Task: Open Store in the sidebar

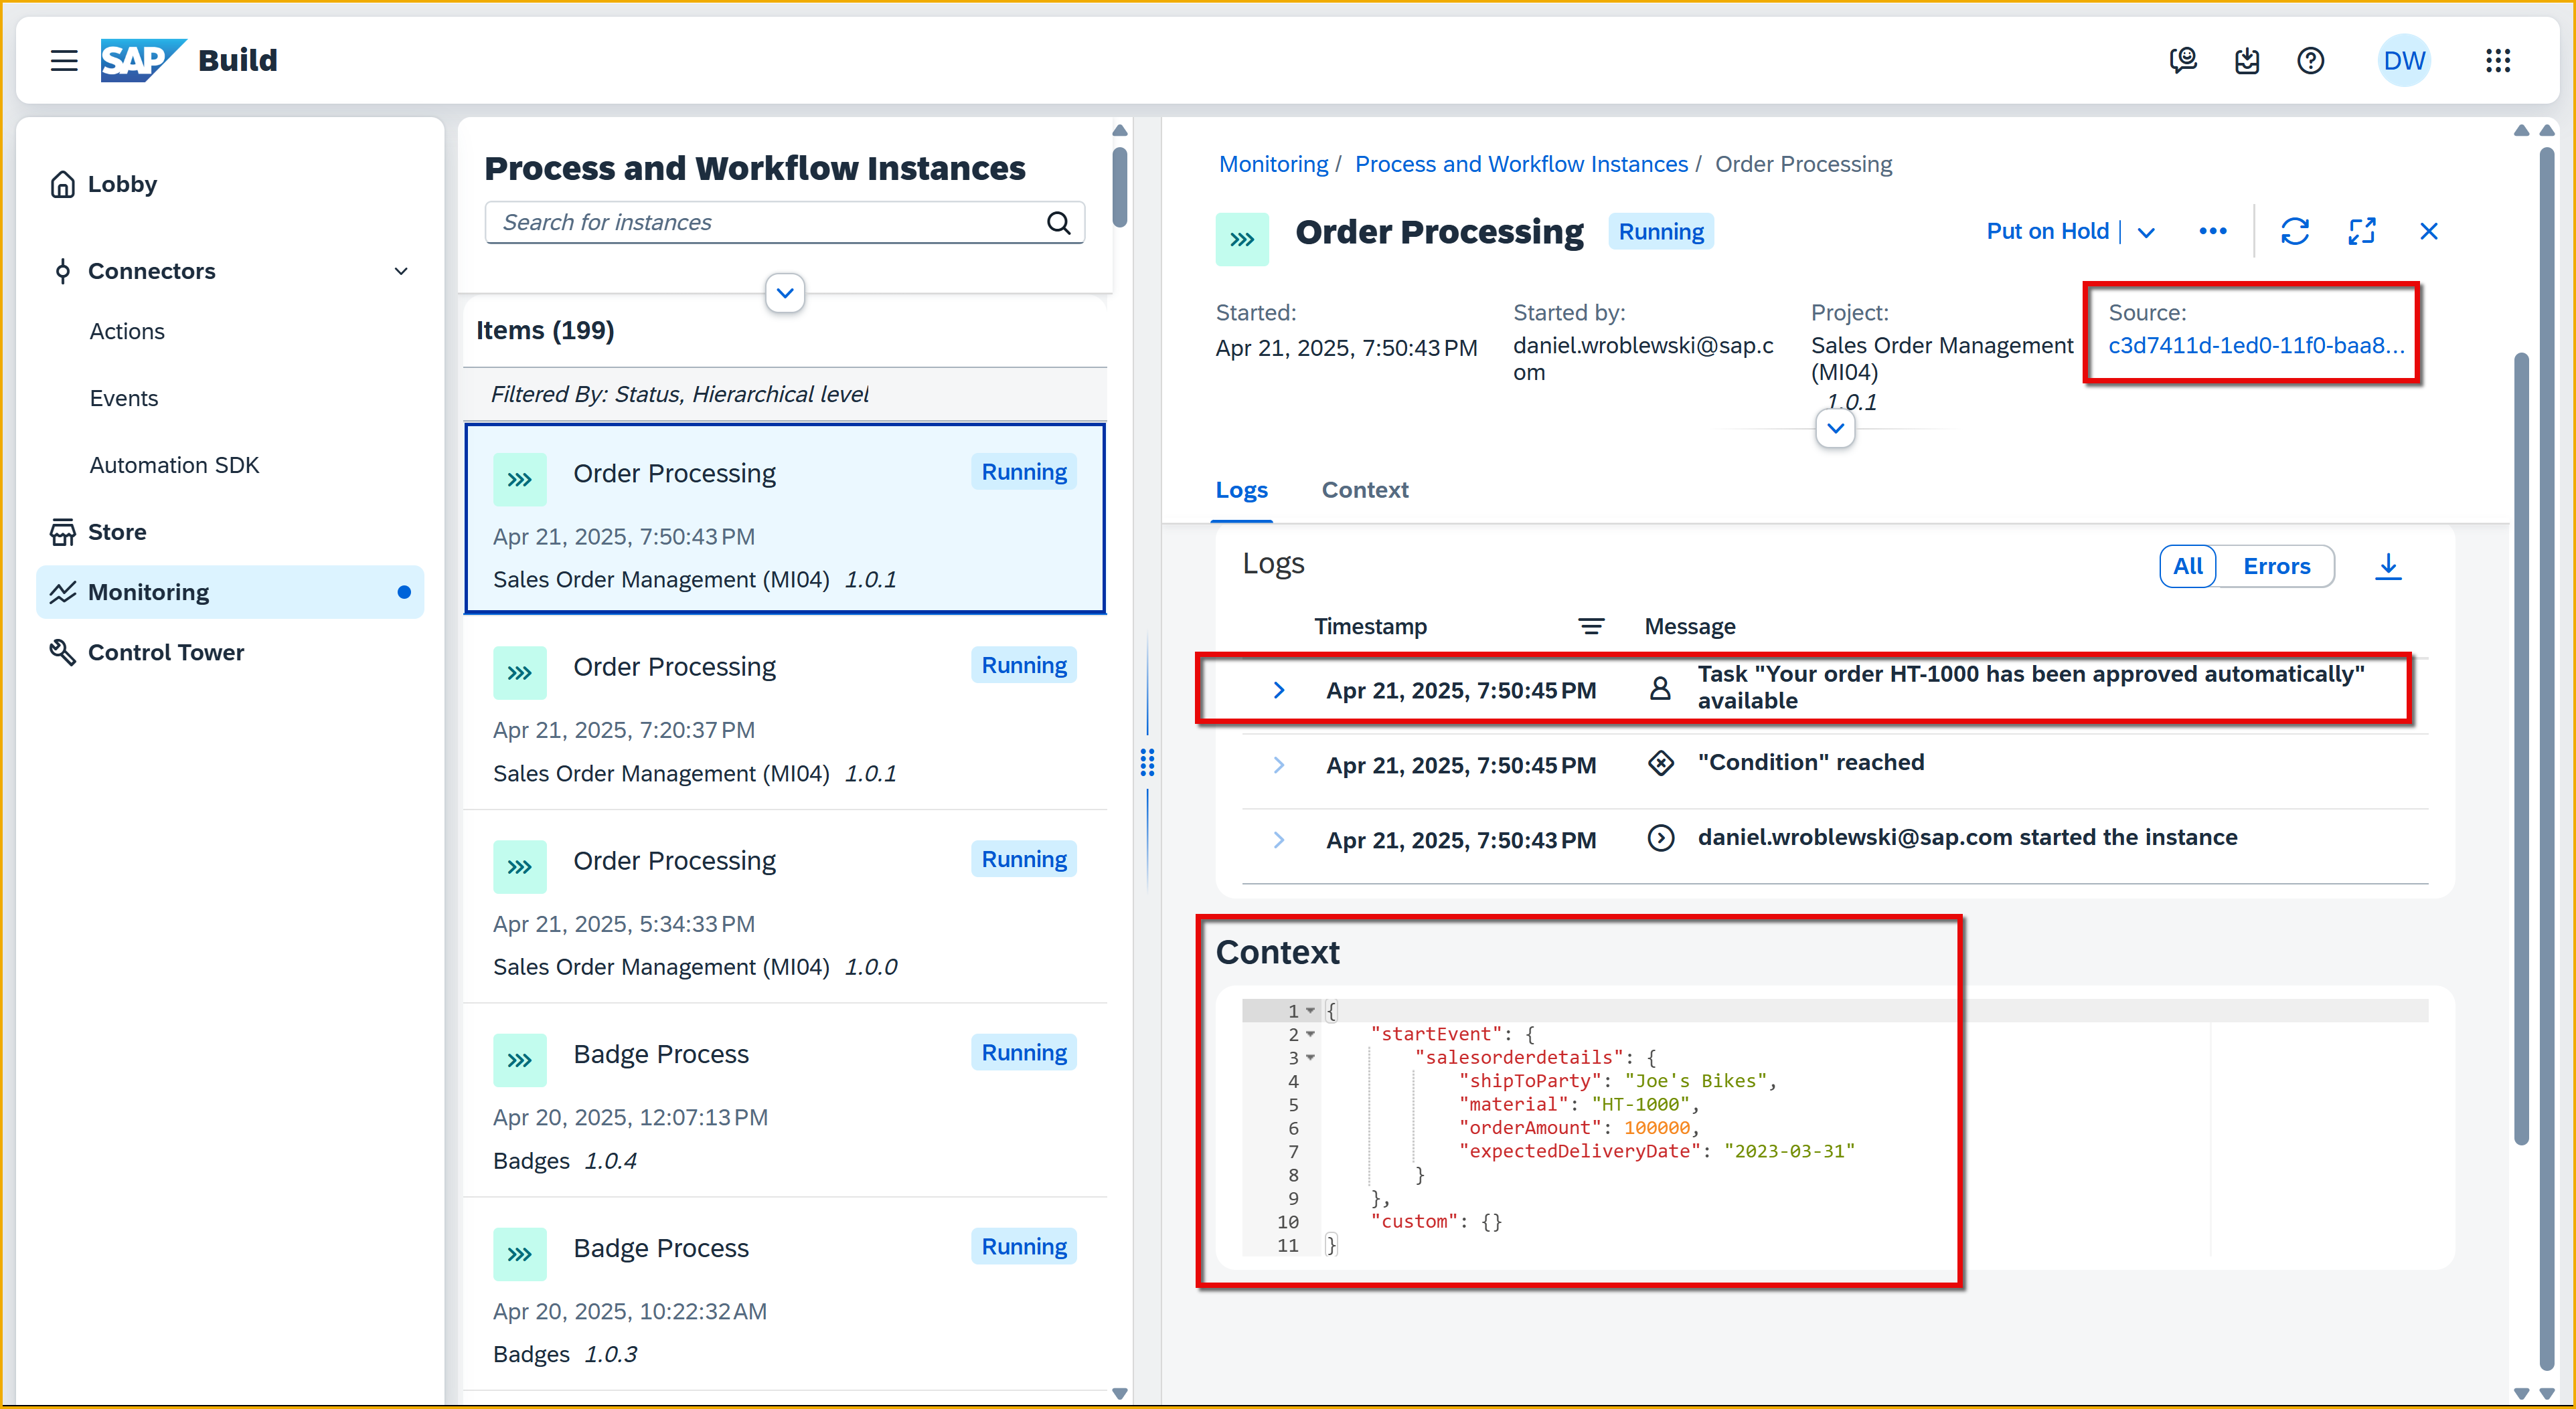Action: [230, 532]
